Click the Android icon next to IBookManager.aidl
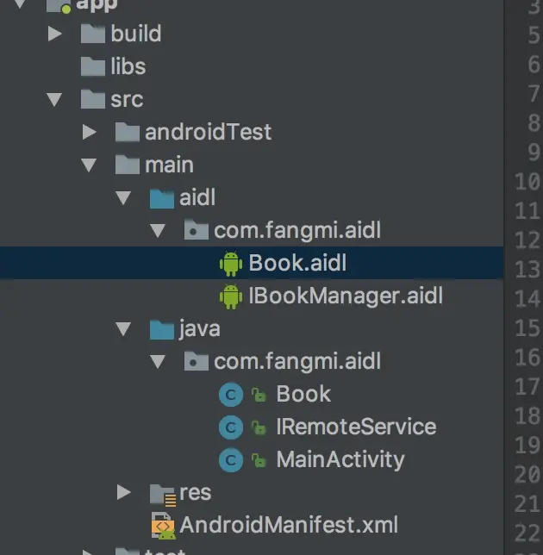The image size is (543, 555). [231, 296]
